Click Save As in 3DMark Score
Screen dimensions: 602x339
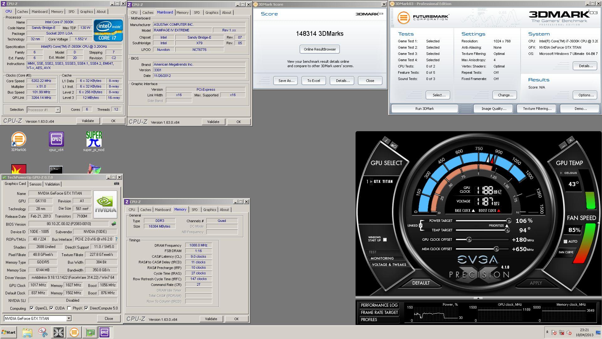tap(286, 81)
